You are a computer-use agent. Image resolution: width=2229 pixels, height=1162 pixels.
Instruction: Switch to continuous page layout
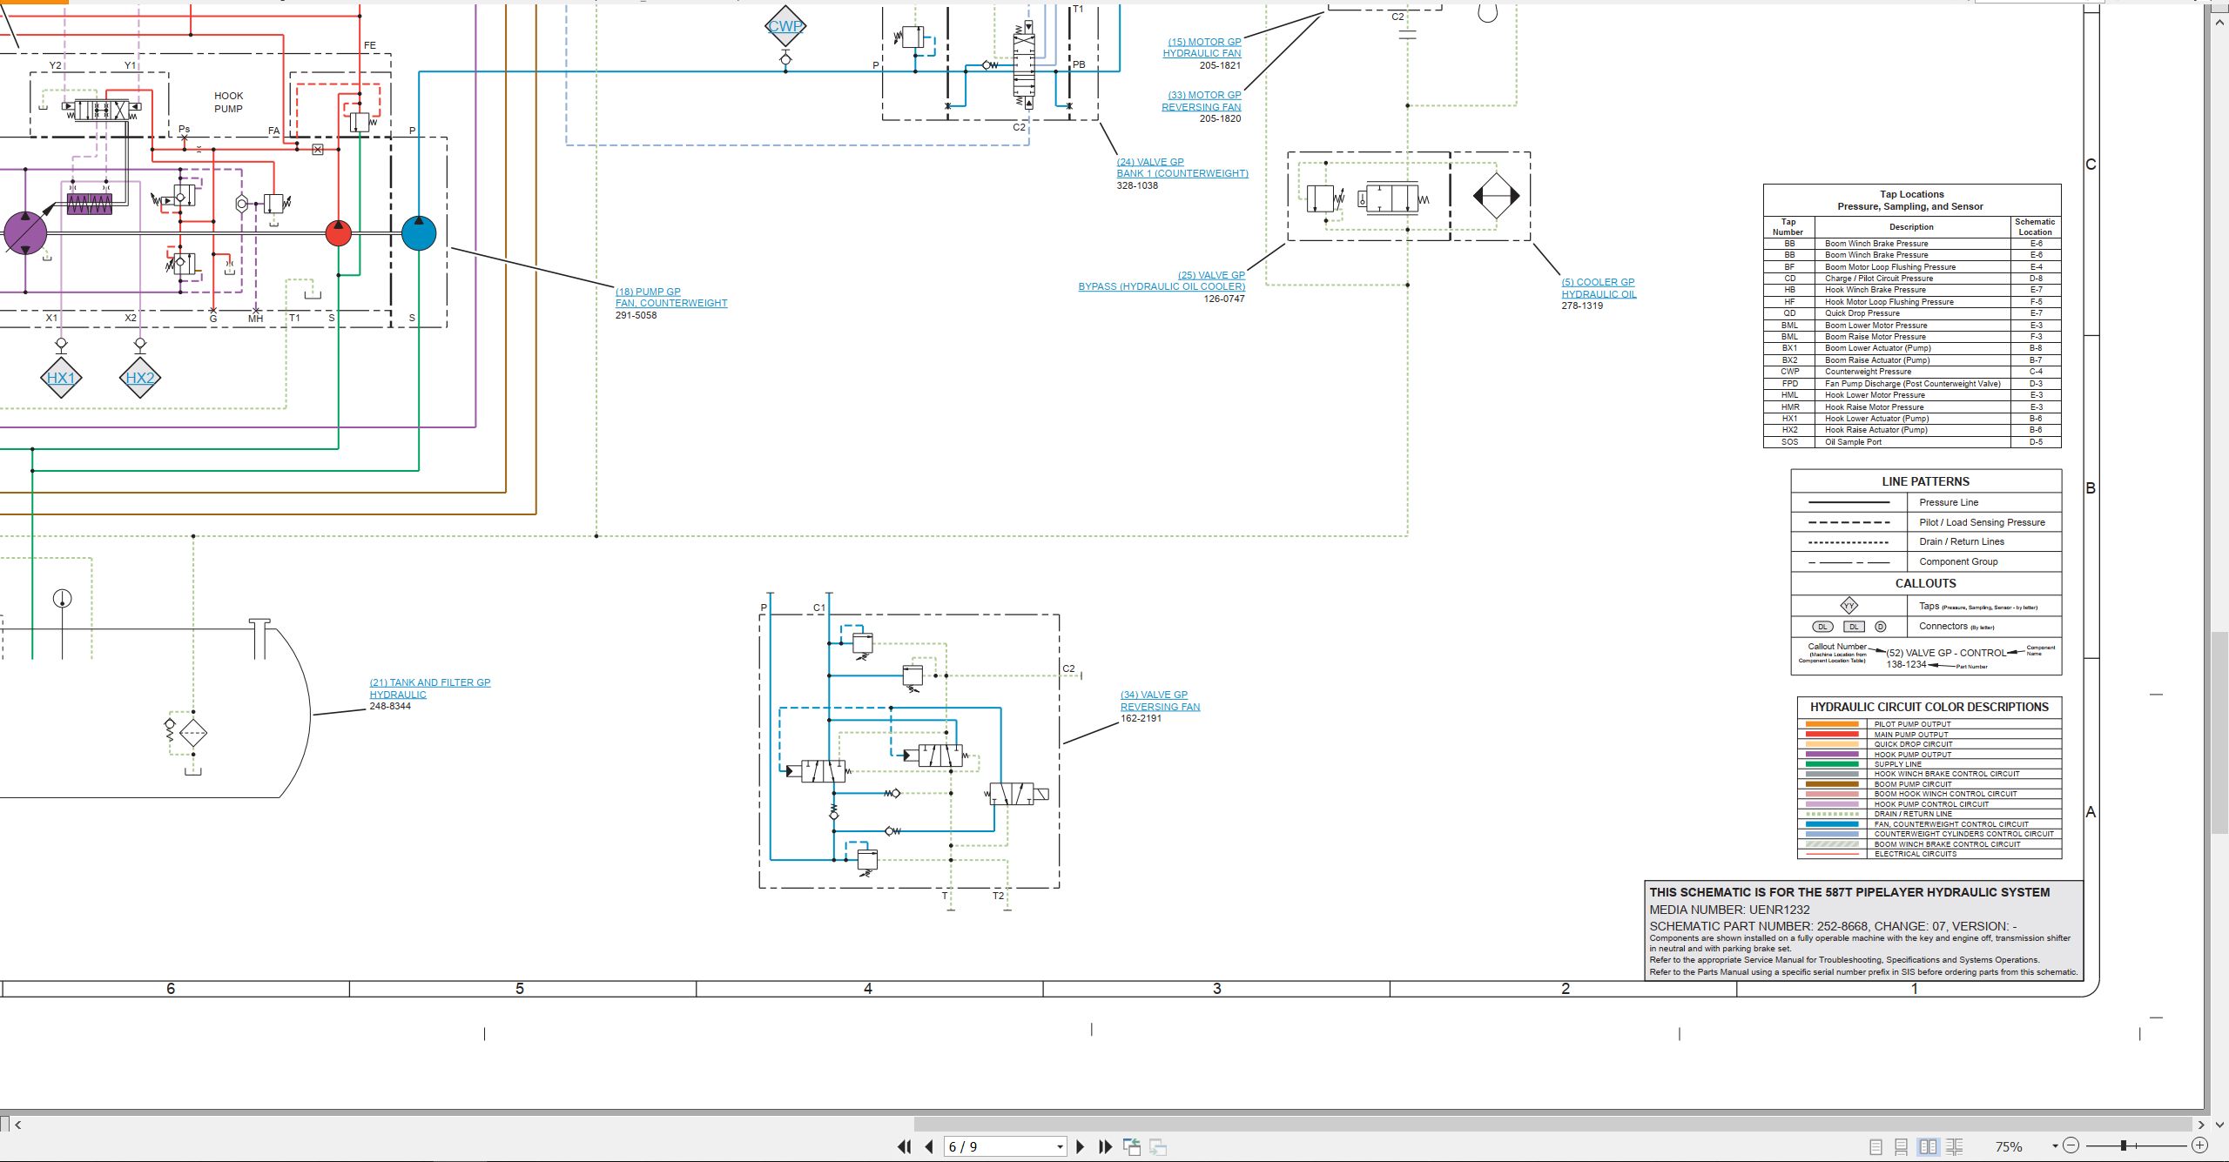1902,1146
